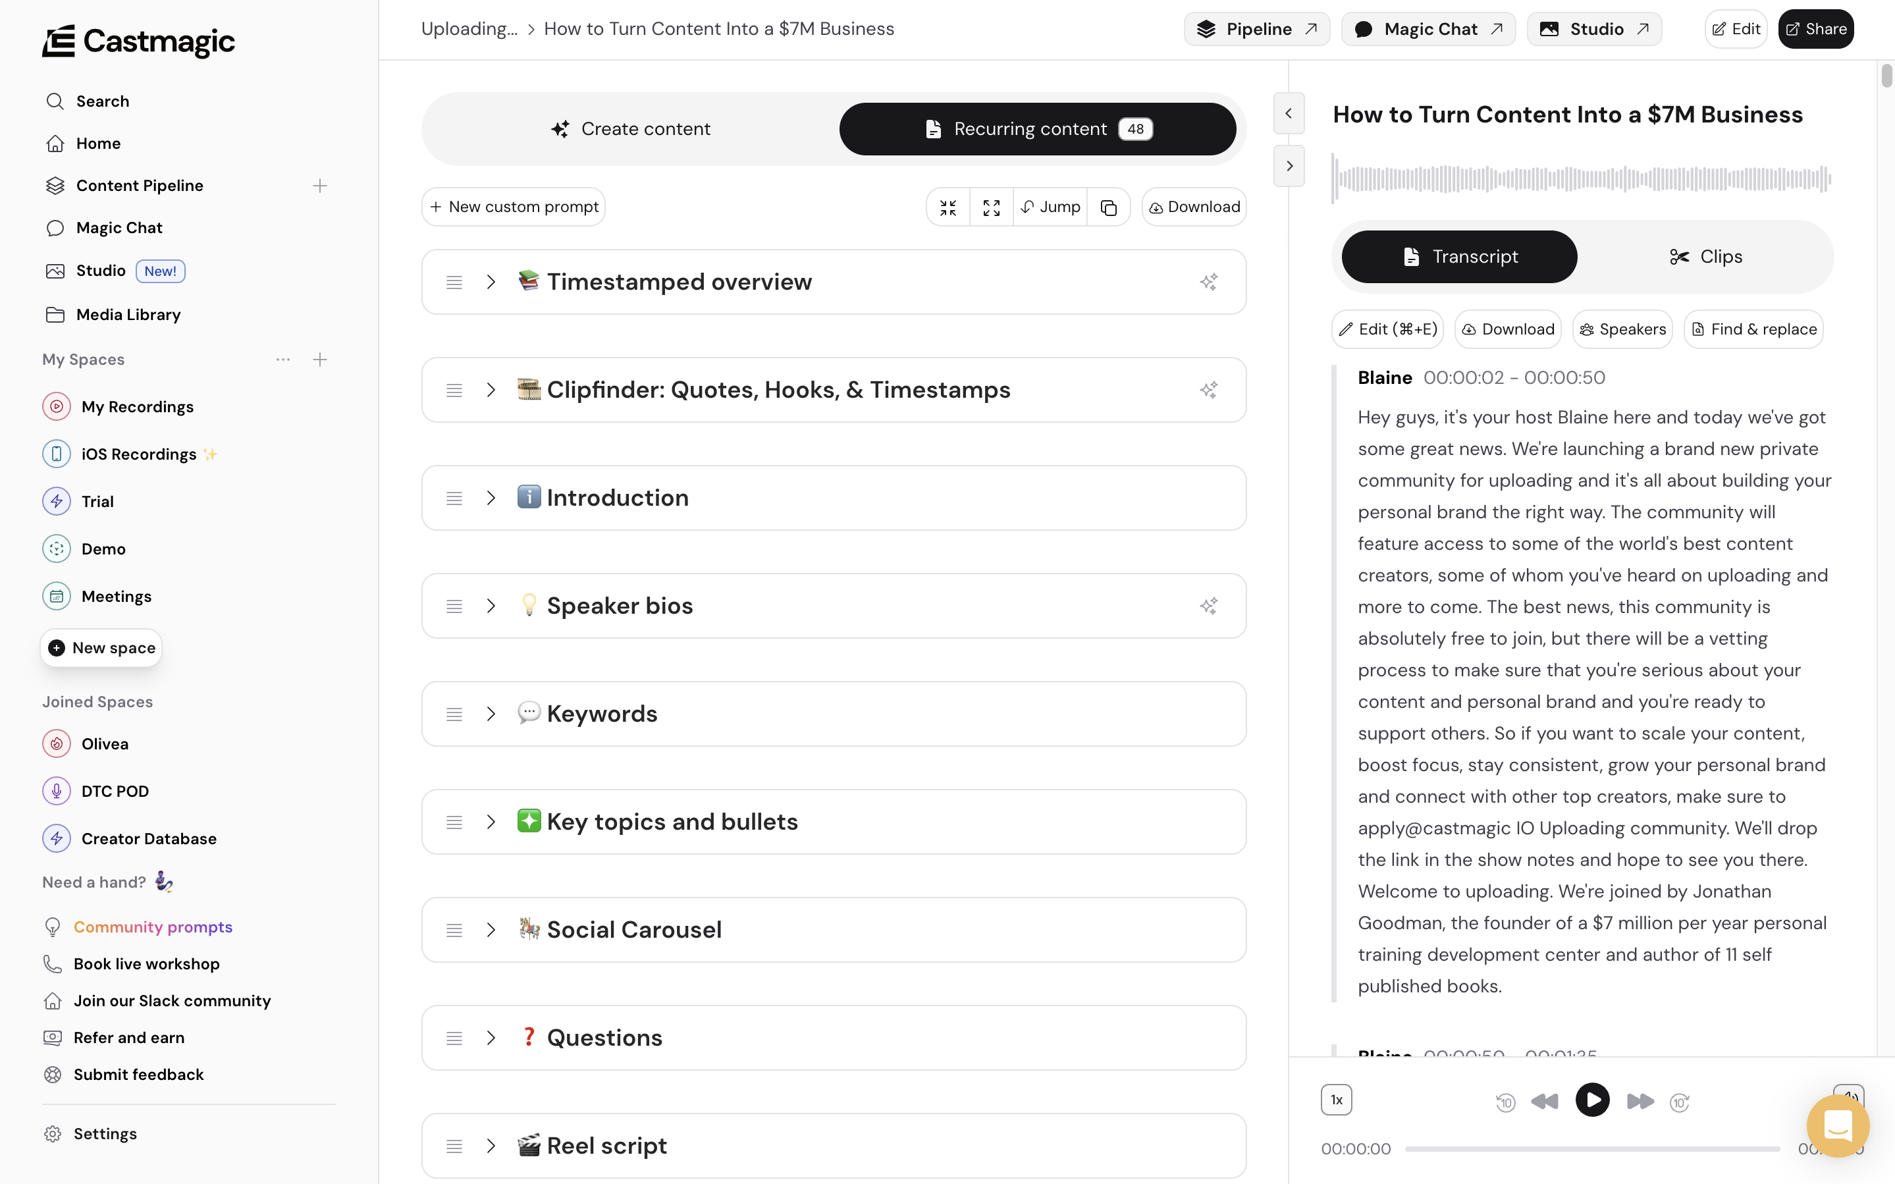Download the generated content
Screen dimensions: 1895x1184
pyautogui.click(x=1194, y=207)
